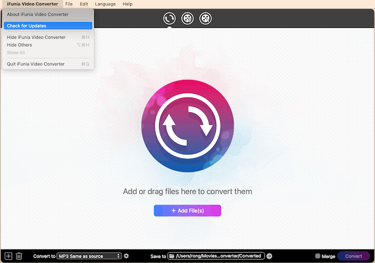Screen dimensions: 375x263
Task: Click the add file plus icon in bottom bar
Action: click(8, 256)
